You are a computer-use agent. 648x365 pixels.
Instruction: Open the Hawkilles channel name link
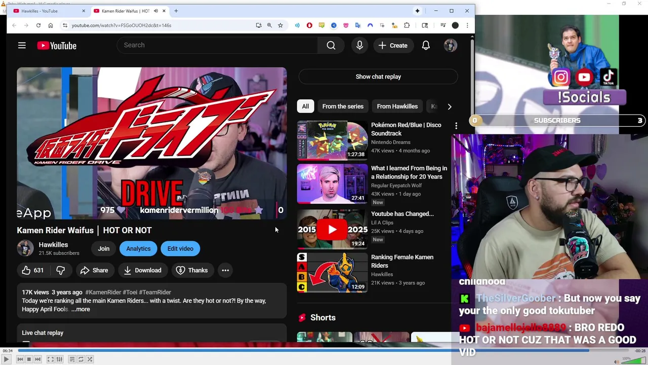[x=53, y=245]
